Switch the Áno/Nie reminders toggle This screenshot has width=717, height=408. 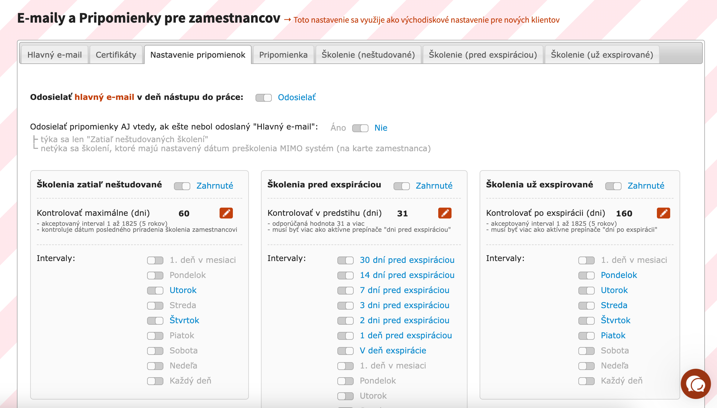pos(360,128)
